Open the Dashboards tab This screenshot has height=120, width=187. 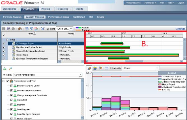point(11,9)
